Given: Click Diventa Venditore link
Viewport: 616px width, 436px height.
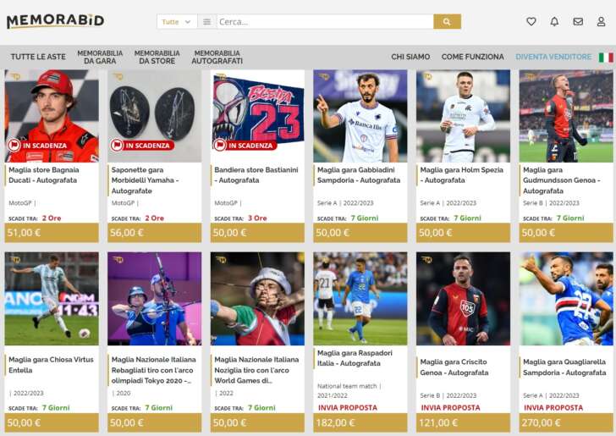Looking at the screenshot, I should [553, 57].
